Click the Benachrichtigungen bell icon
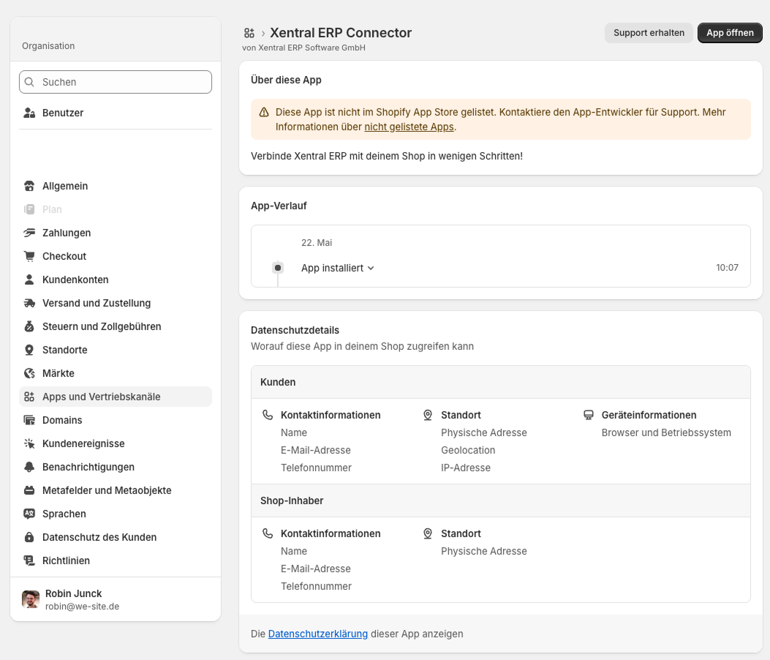 [x=29, y=468]
